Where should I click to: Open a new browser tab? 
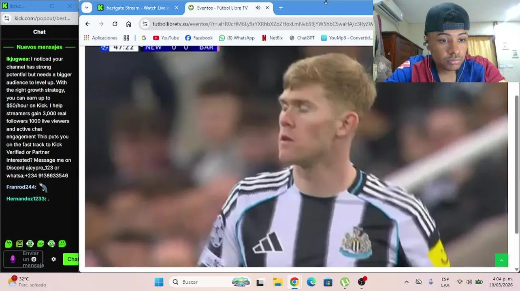281,8
